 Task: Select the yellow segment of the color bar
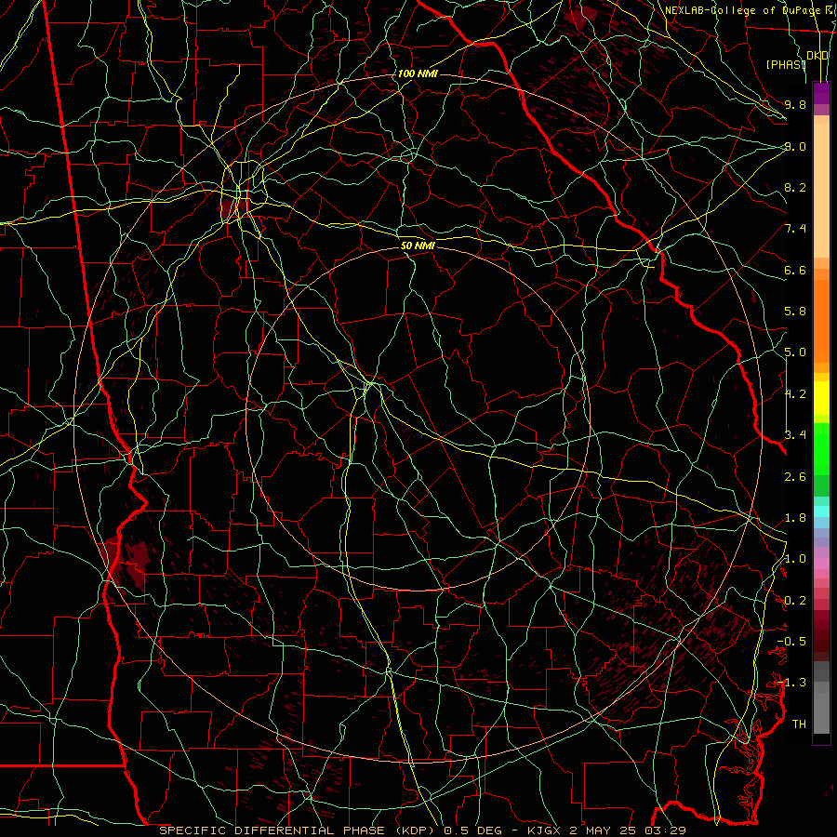pyautogui.click(x=821, y=398)
